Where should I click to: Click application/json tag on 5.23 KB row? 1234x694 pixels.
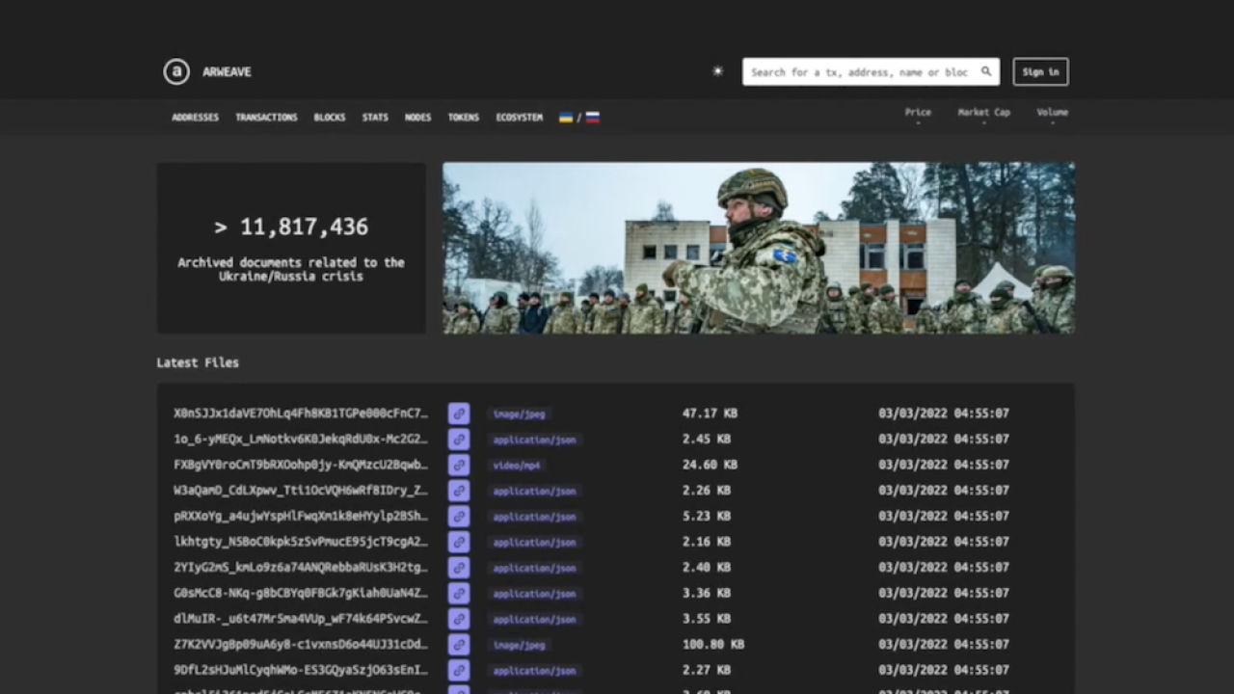[534, 517]
